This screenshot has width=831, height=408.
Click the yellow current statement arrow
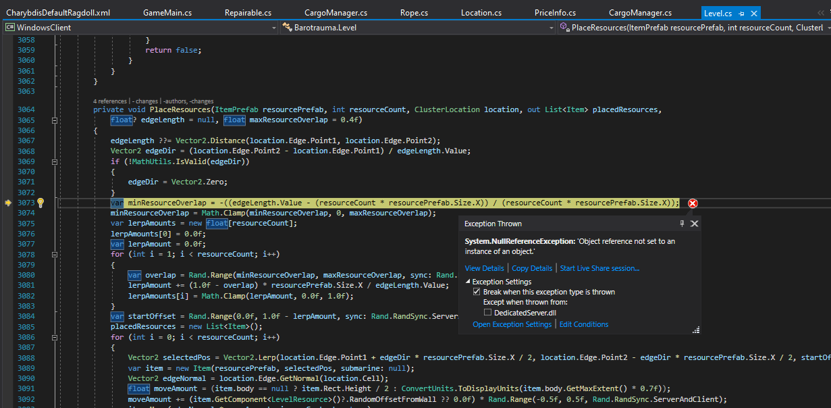(8, 203)
